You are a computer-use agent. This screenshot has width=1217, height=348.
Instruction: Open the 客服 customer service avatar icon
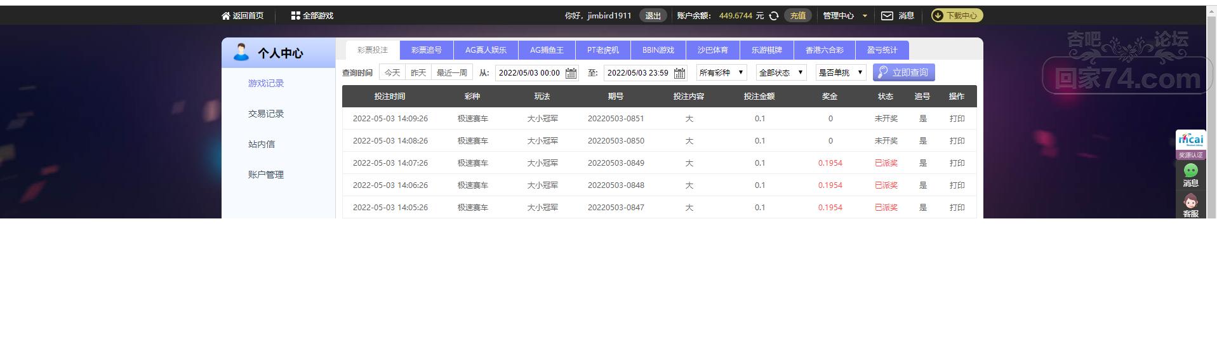point(1190,201)
